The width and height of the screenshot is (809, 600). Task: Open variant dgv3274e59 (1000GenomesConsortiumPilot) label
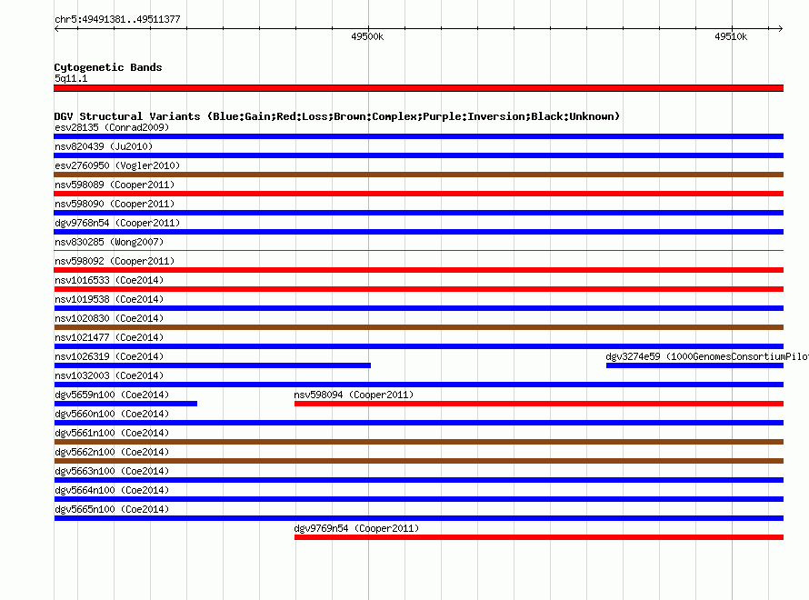point(707,356)
